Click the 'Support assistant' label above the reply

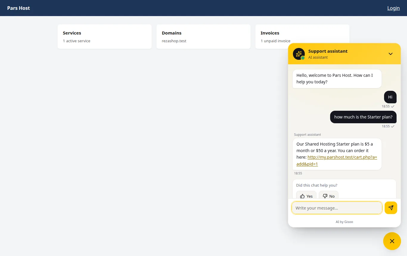307,135
